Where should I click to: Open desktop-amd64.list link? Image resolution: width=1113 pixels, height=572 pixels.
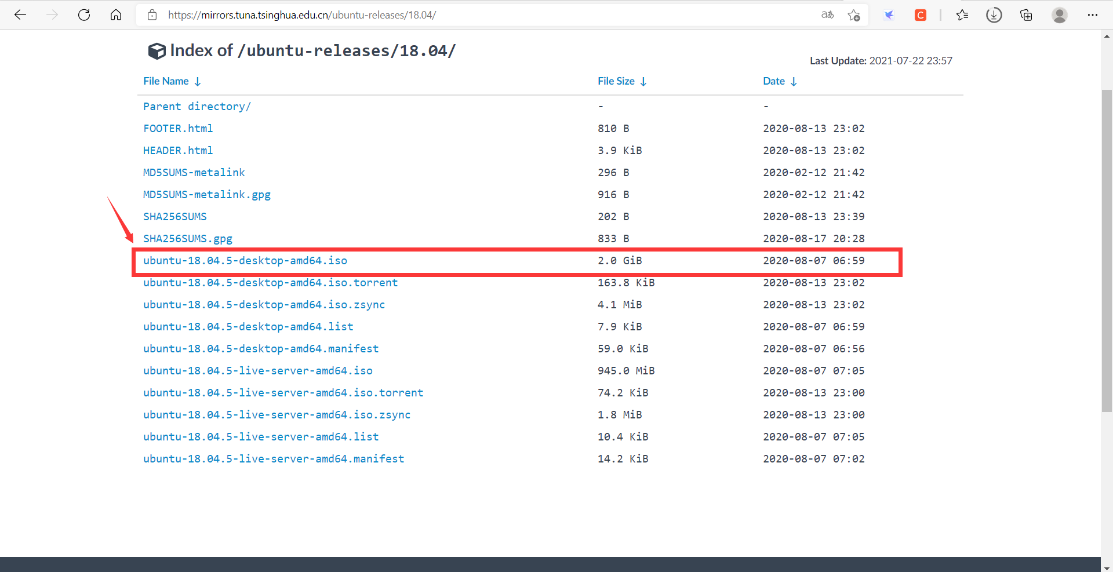(248, 327)
